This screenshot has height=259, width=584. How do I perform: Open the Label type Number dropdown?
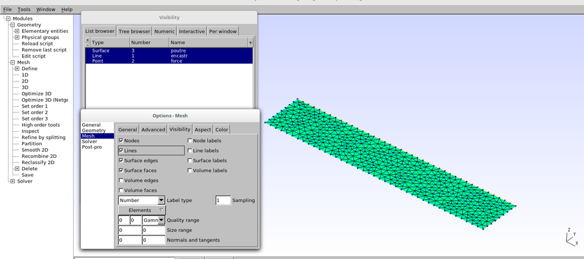(x=161, y=200)
